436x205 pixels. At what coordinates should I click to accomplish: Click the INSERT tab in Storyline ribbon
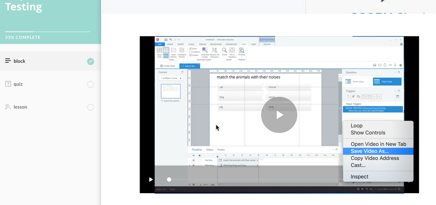point(181,44)
